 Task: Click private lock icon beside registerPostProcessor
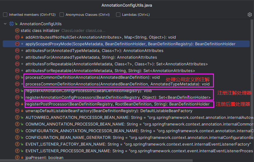click(22, 104)
